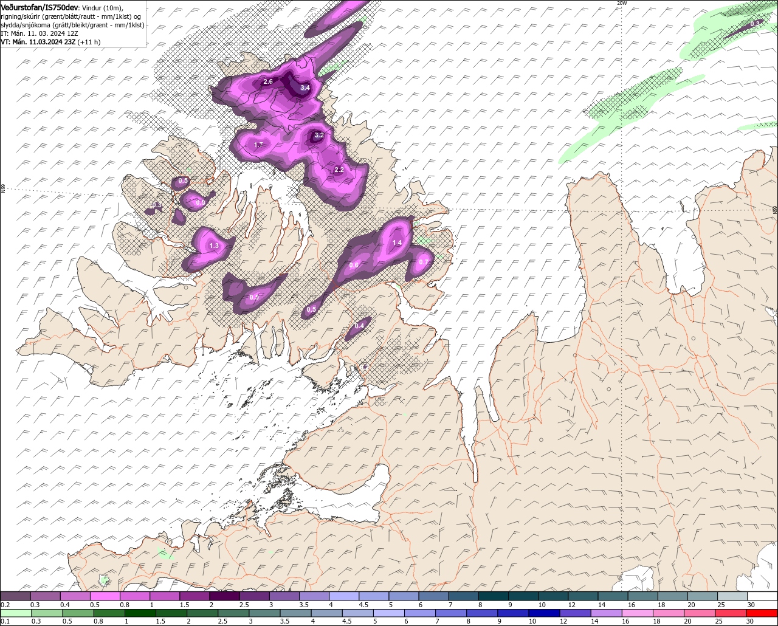Click the 20W longitude label
The width and height of the screenshot is (778, 626).
tap(621, 3)
